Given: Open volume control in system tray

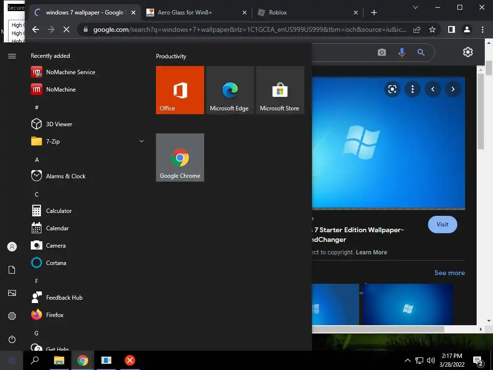Looking at the screenshot, I should pyautogui.click(x=431, y=360).
